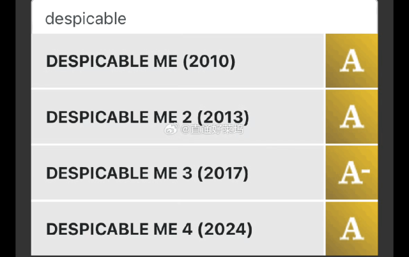409x257 pixels.
Task: Click the "(2010)" year in the first result
Action: [x=209, y=62]
